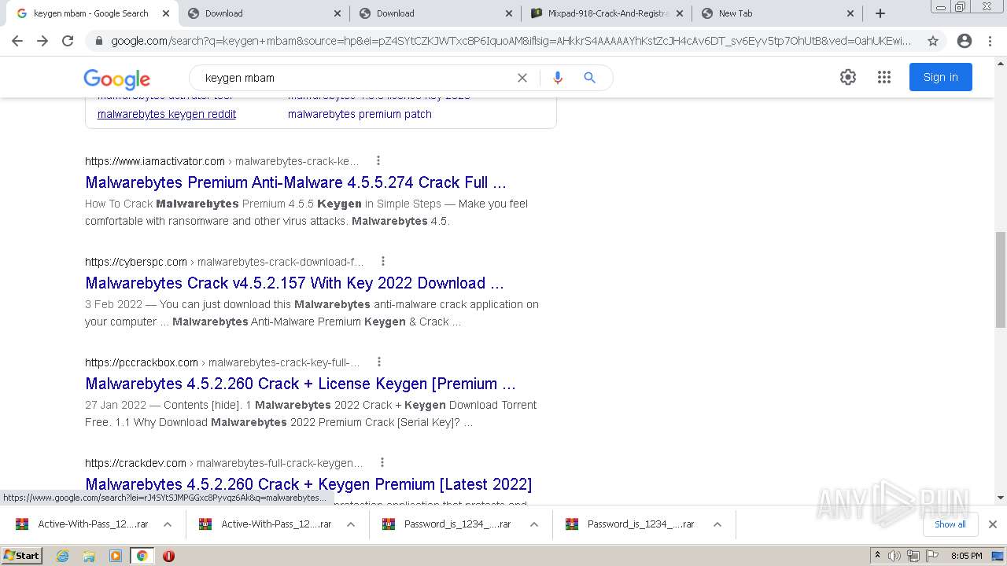1007x566 pixels.
Task: Open Google quick settings gear
Action: tap(847, 77)
